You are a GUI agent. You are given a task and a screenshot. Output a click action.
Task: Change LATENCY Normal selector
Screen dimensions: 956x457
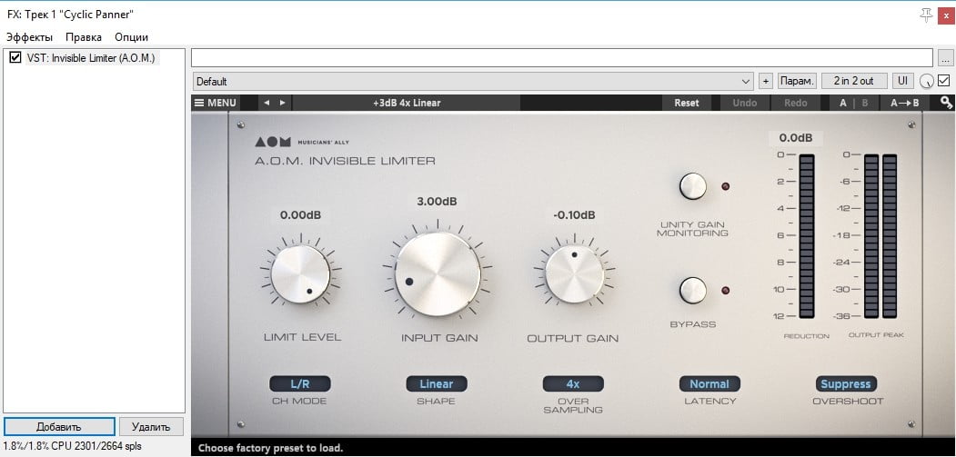click(x=709, y=384)
